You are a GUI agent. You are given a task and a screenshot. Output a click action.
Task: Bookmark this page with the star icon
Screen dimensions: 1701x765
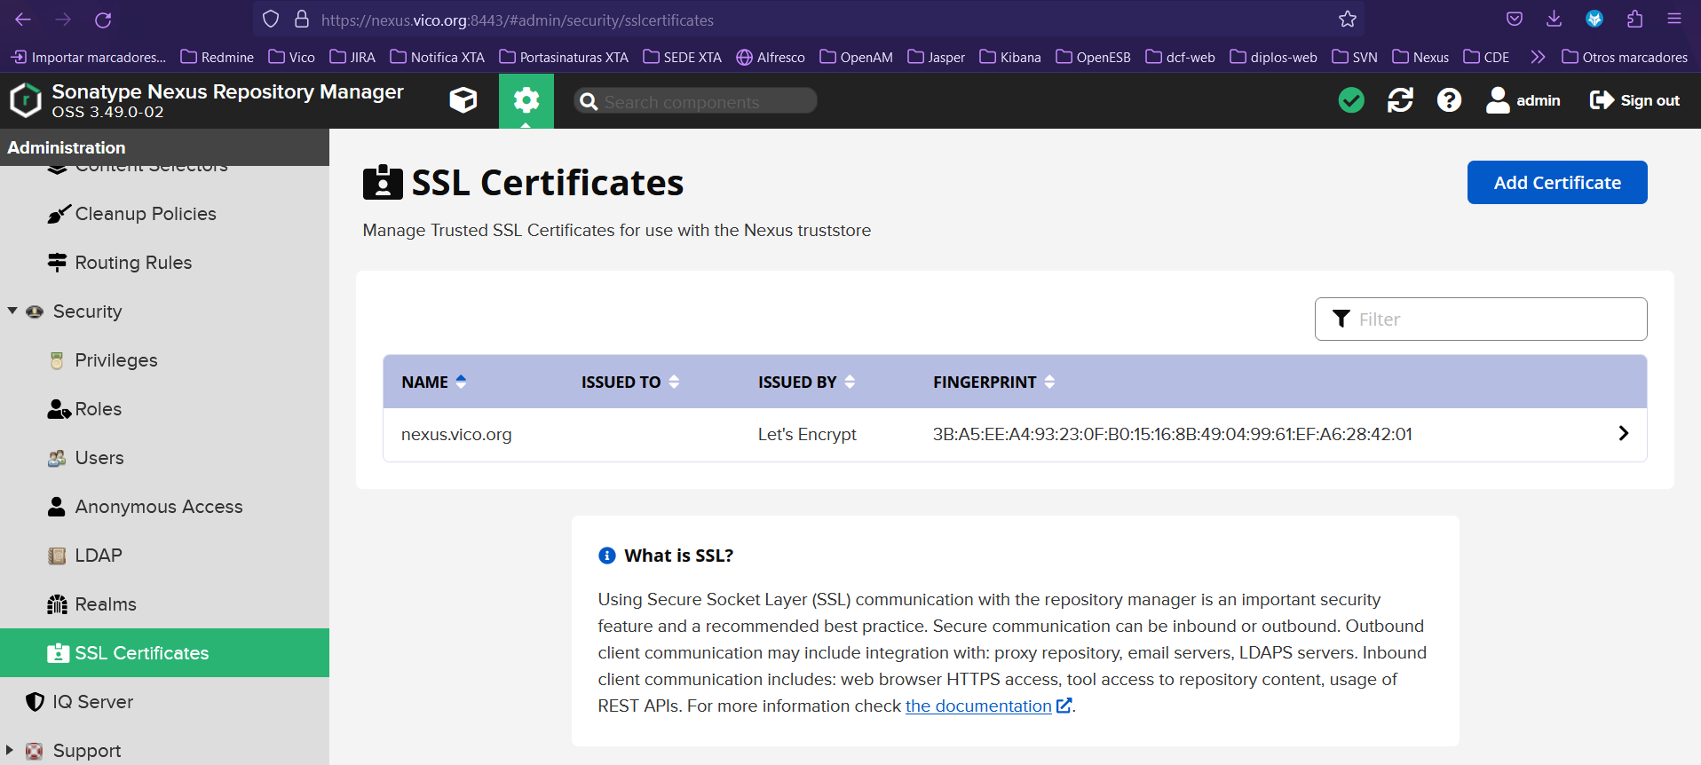coord(1348,20)
